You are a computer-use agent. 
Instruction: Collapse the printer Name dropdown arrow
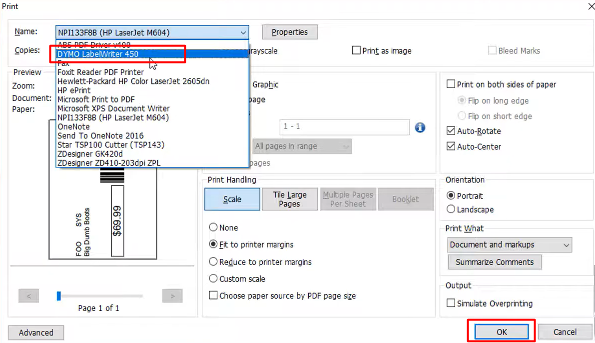[243, 32]
